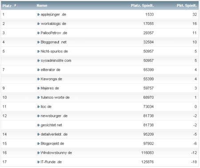Open the Majeres de link
200x168 pixels.
[50, 88]
